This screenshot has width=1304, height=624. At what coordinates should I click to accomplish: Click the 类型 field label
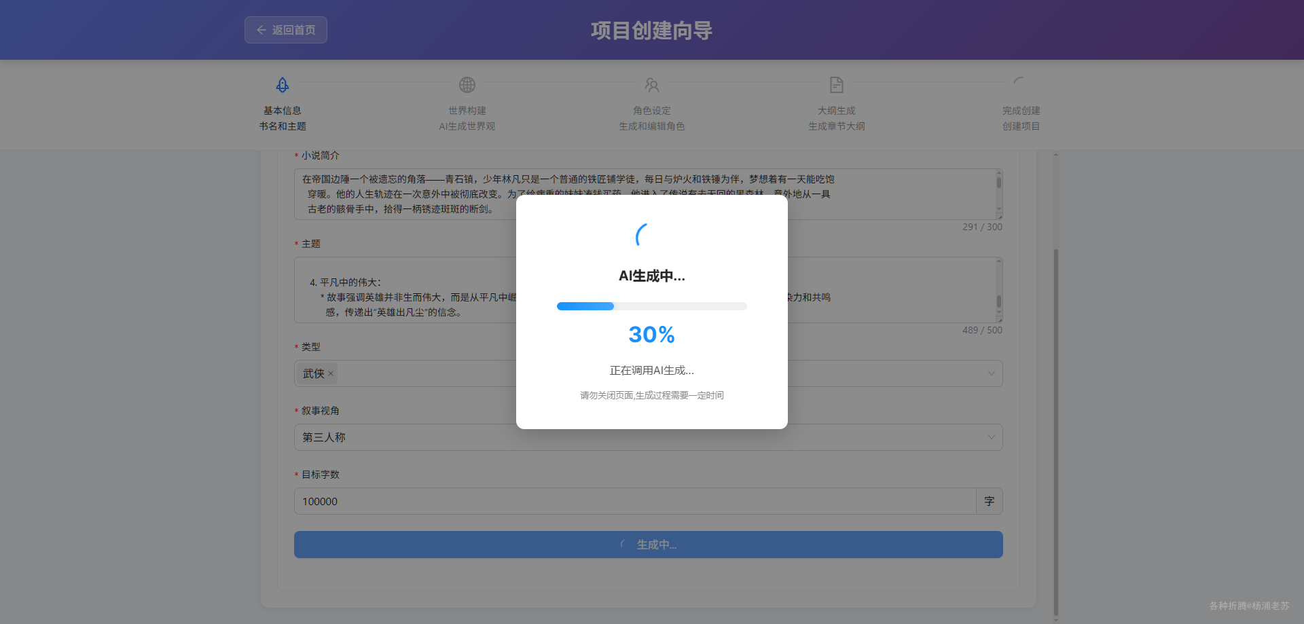[x=311, y=347]
